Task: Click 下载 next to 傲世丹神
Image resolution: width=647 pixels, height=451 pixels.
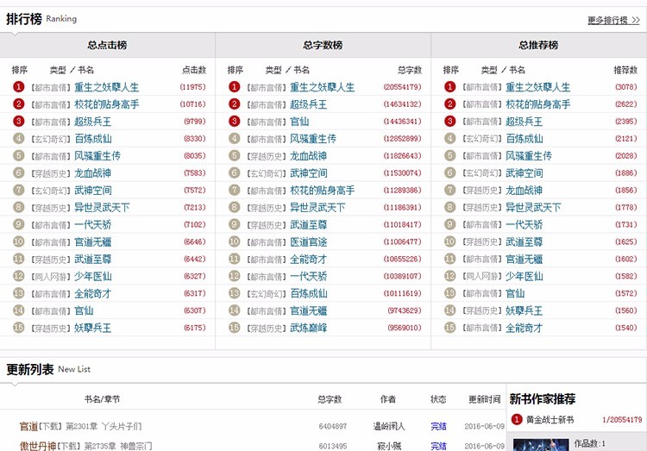Action: [68, 447]
